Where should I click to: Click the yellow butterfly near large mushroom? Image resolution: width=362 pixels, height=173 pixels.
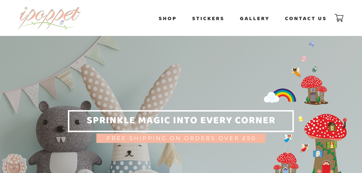[300, 119]
